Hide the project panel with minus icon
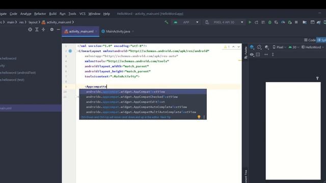 point(59,29)
